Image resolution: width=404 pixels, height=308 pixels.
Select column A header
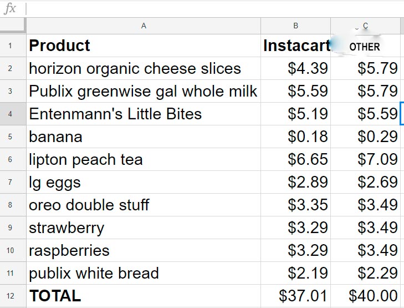tap(144, 26)
